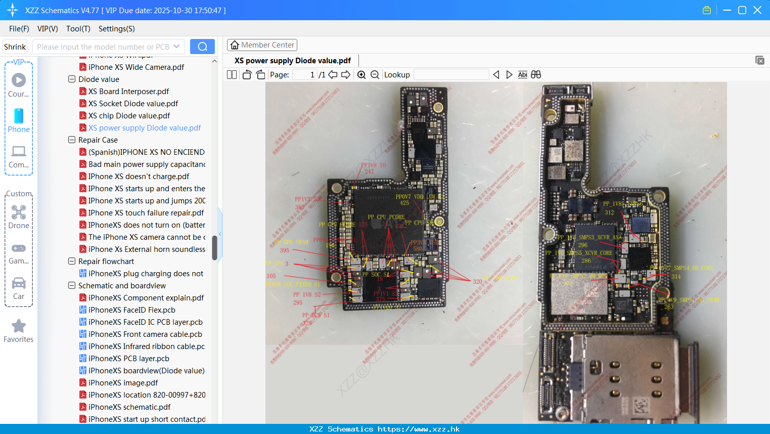The width and height of the screenshot is (770, 434).
Task: Toggle the two-page view icon
Action: (232, 74)
